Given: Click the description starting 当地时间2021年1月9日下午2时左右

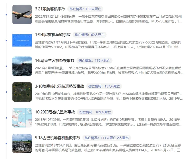Looking at the screenshot, I should [x=108, y=45].
